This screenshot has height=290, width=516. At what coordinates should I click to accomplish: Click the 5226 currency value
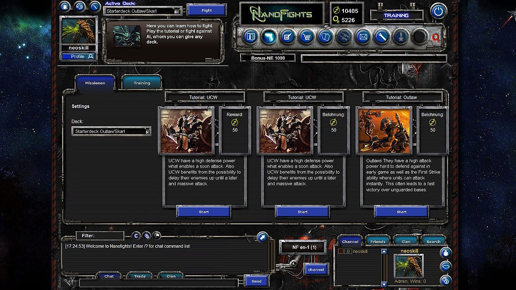[x=348, y=20]
